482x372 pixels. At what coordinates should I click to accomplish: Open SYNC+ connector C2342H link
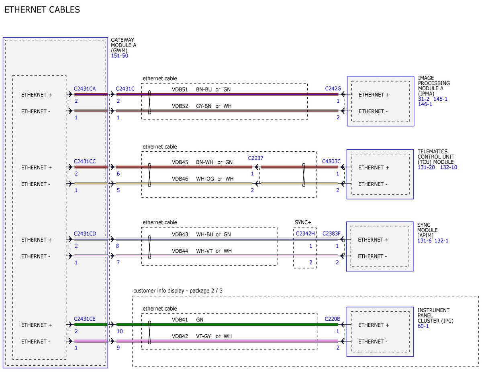[x=305, y=234]
